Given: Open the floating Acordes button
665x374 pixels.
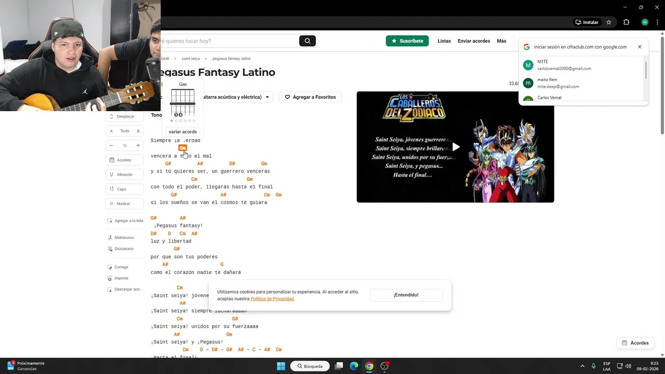Looking at the screenshot, I should [635, 343].
